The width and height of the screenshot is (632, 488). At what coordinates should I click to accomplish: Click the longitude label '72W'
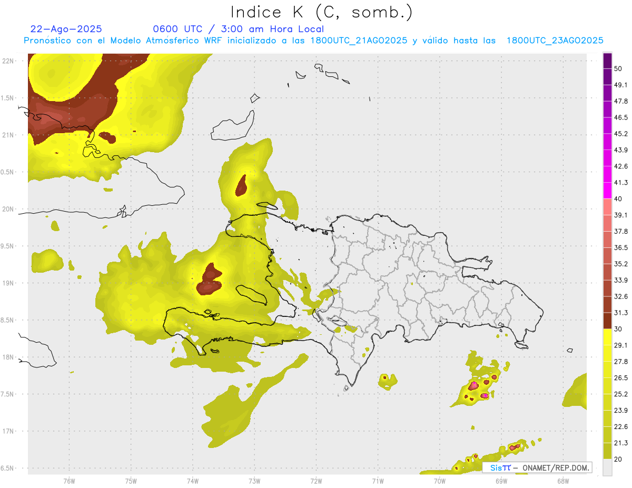coord(316,481)
